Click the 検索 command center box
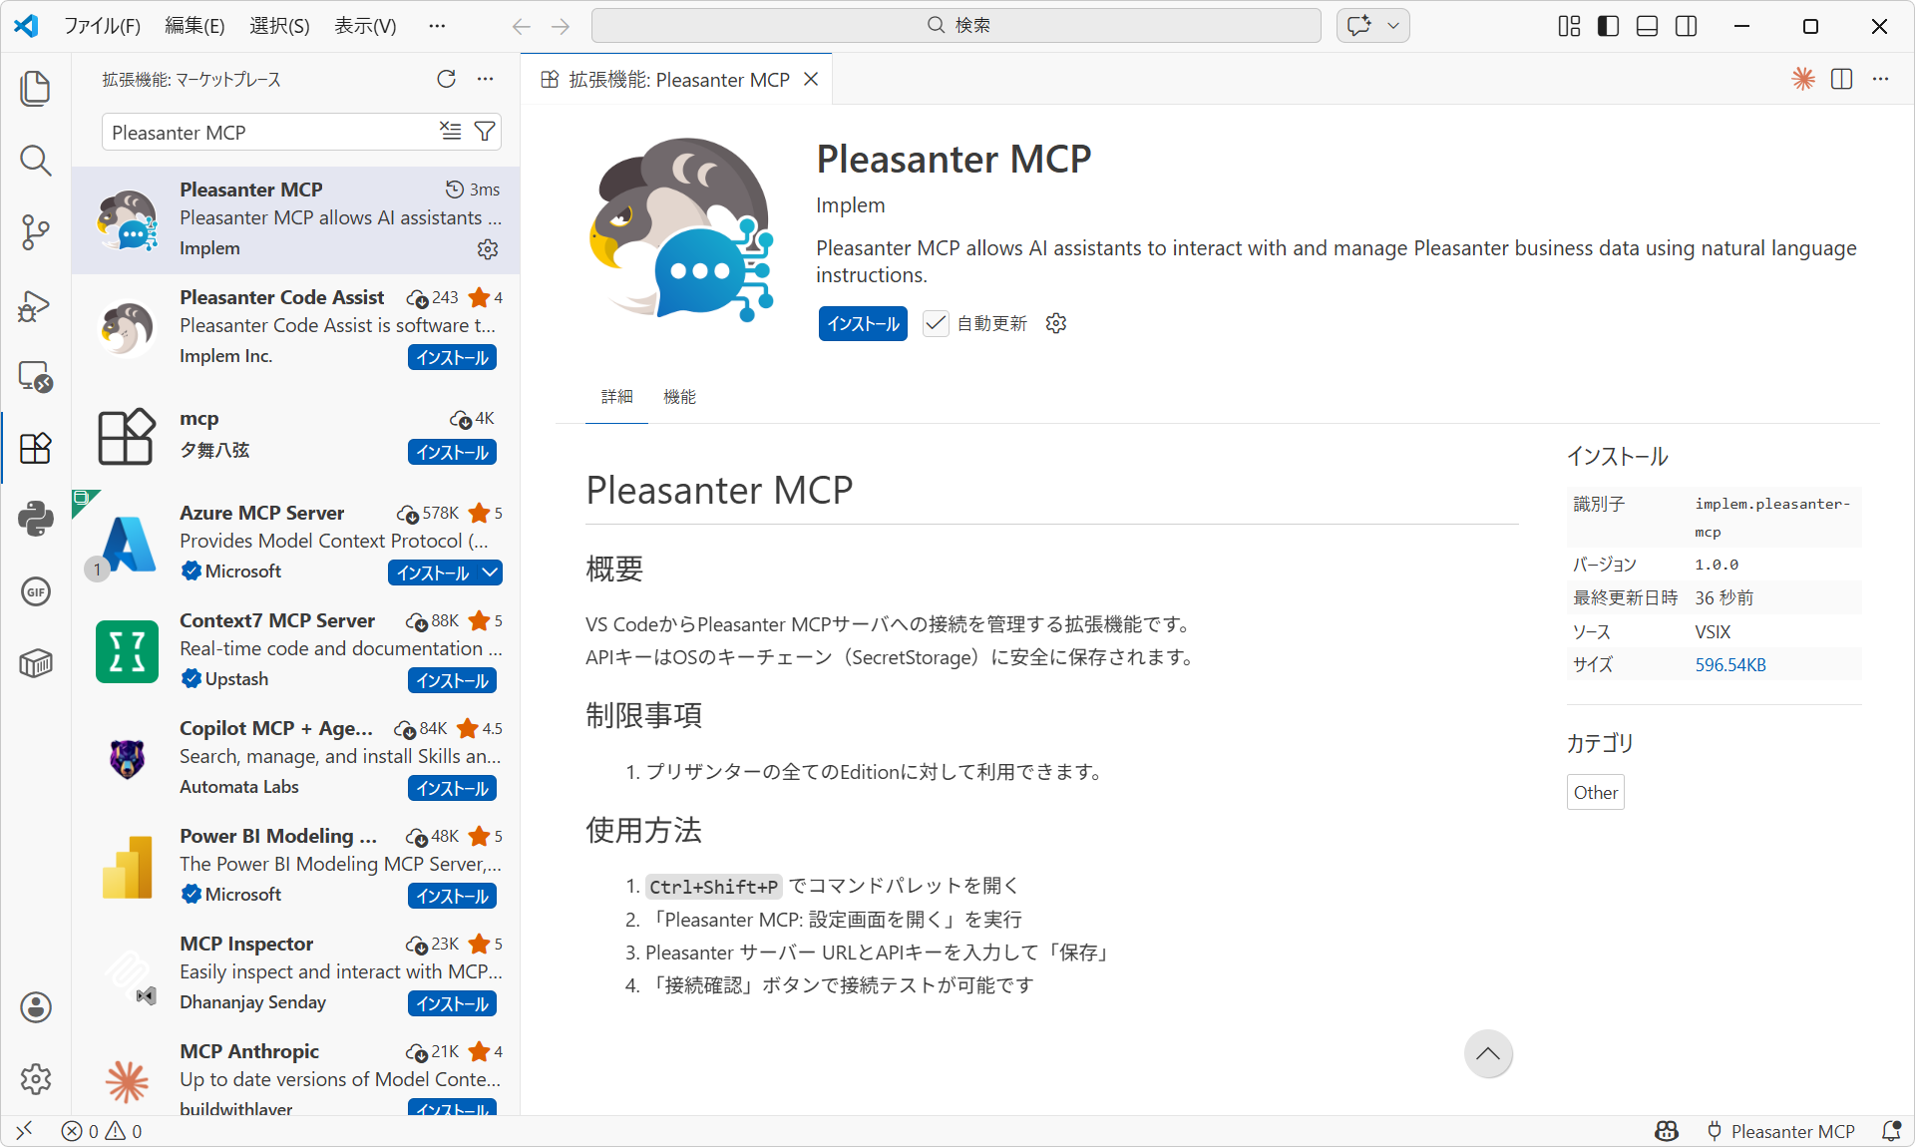Screen dimensions: 1915x1147 [x=957, y=25]
